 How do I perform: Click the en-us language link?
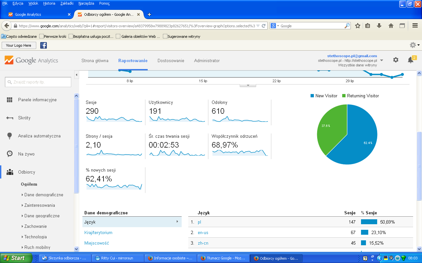coord(203,233)
